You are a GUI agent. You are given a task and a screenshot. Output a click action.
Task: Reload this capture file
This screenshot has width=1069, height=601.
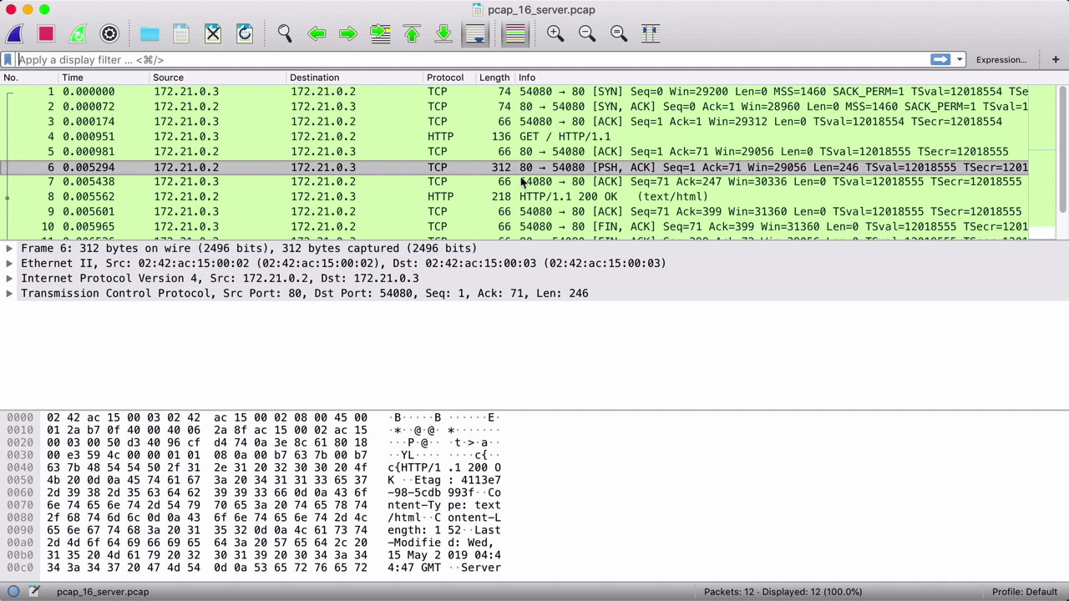245,33
